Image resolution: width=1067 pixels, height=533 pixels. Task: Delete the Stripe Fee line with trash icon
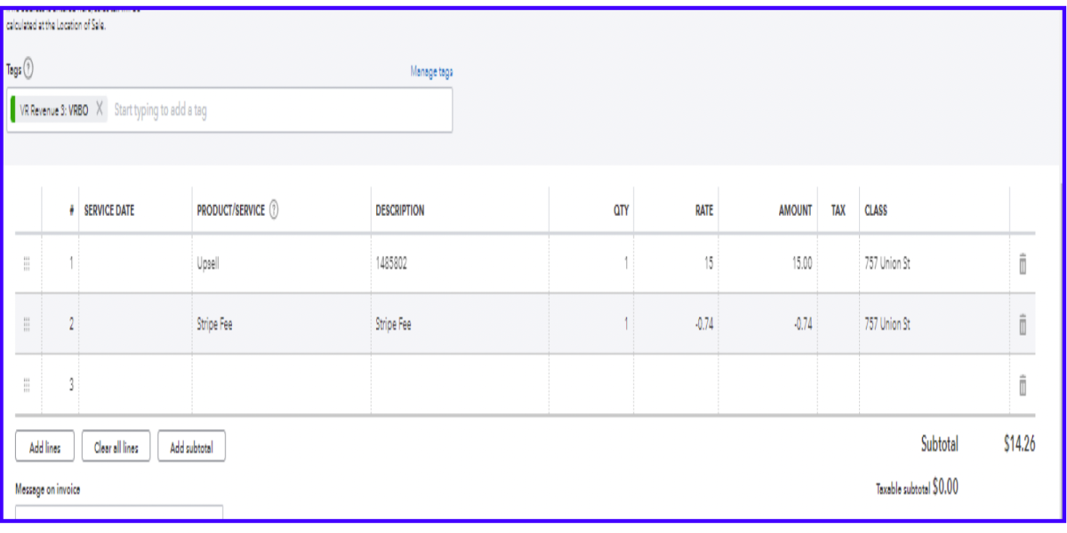click(x=1023, y=325)
